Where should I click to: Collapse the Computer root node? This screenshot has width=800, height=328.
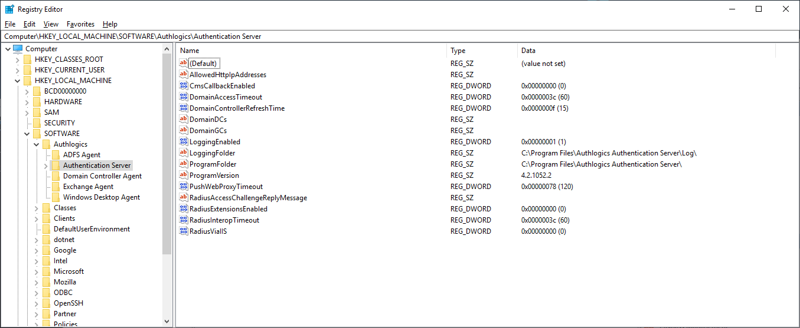point(7,49)
